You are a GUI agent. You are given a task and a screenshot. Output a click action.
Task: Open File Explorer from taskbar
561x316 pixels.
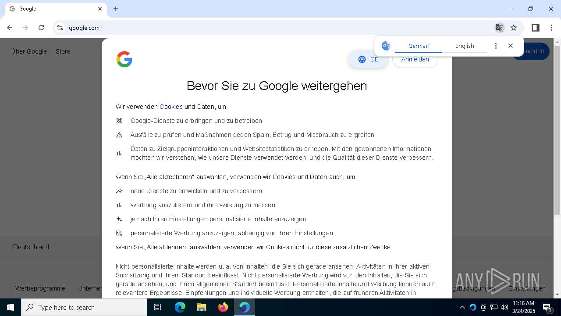coord(201,307)
